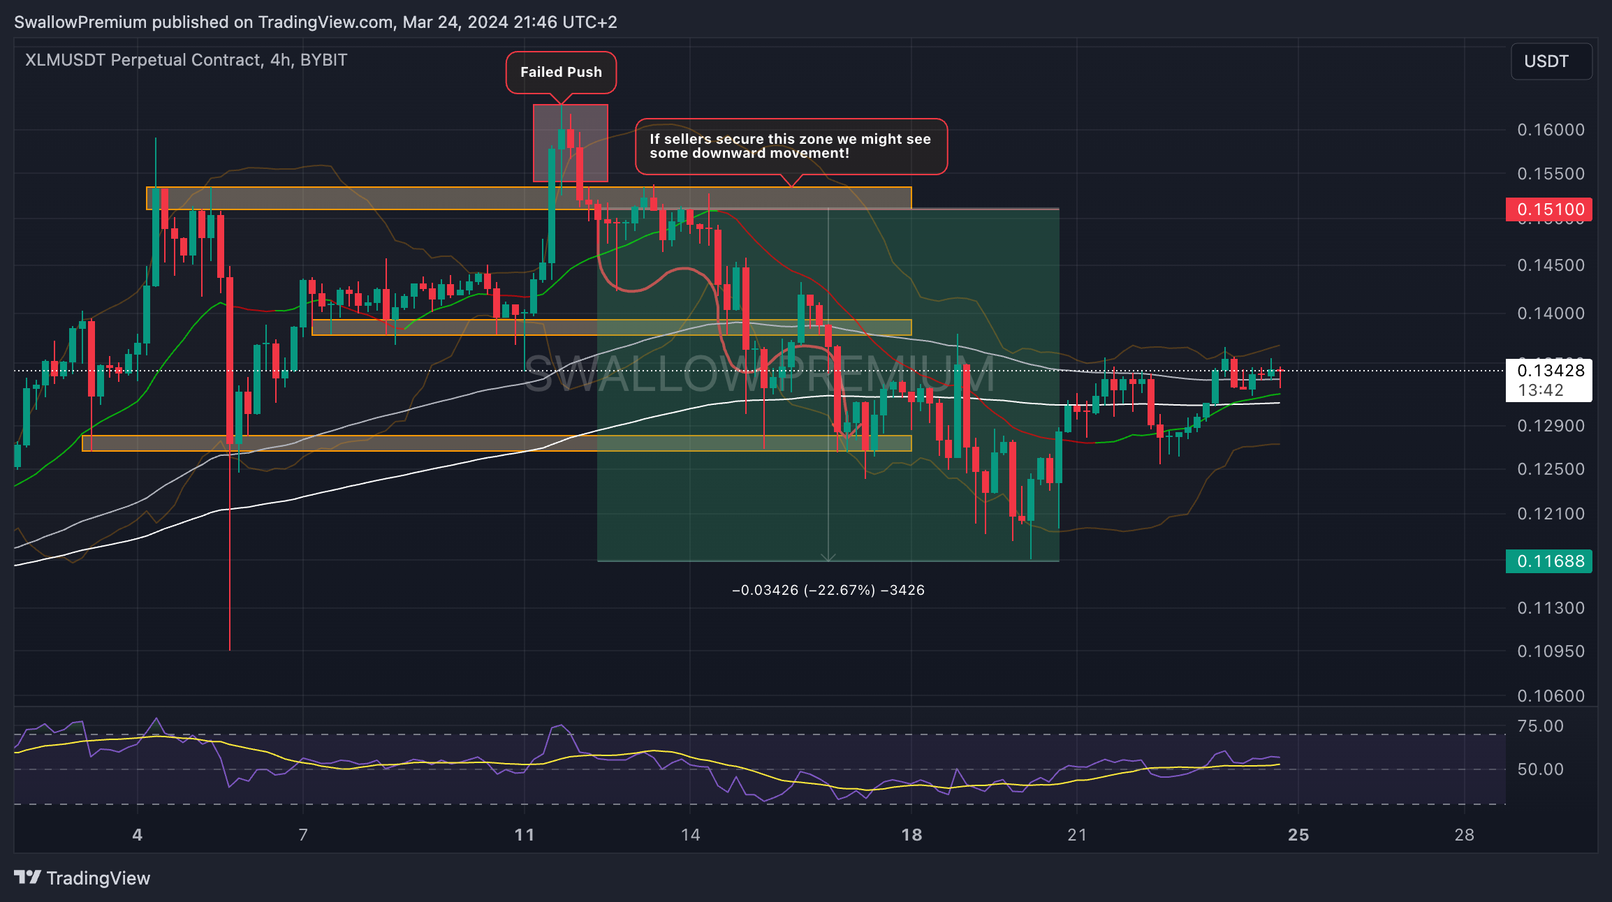Click the XLMUSDT Perpetual Contract title

point(186,60)
